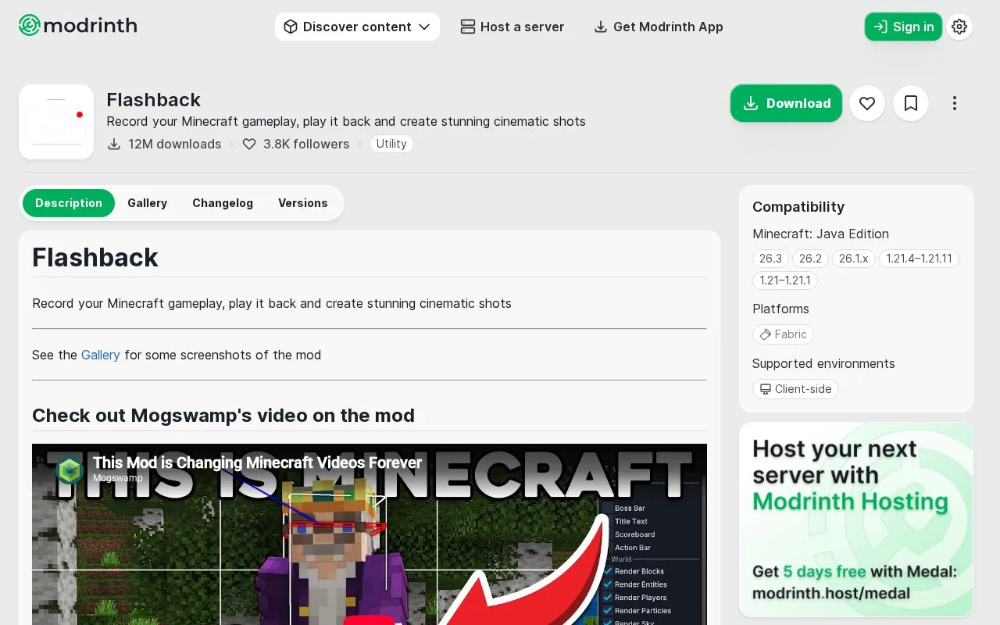Open the three-dot more options menu
The width and height of the screenshot is (1000, 625).
(955, 103)
